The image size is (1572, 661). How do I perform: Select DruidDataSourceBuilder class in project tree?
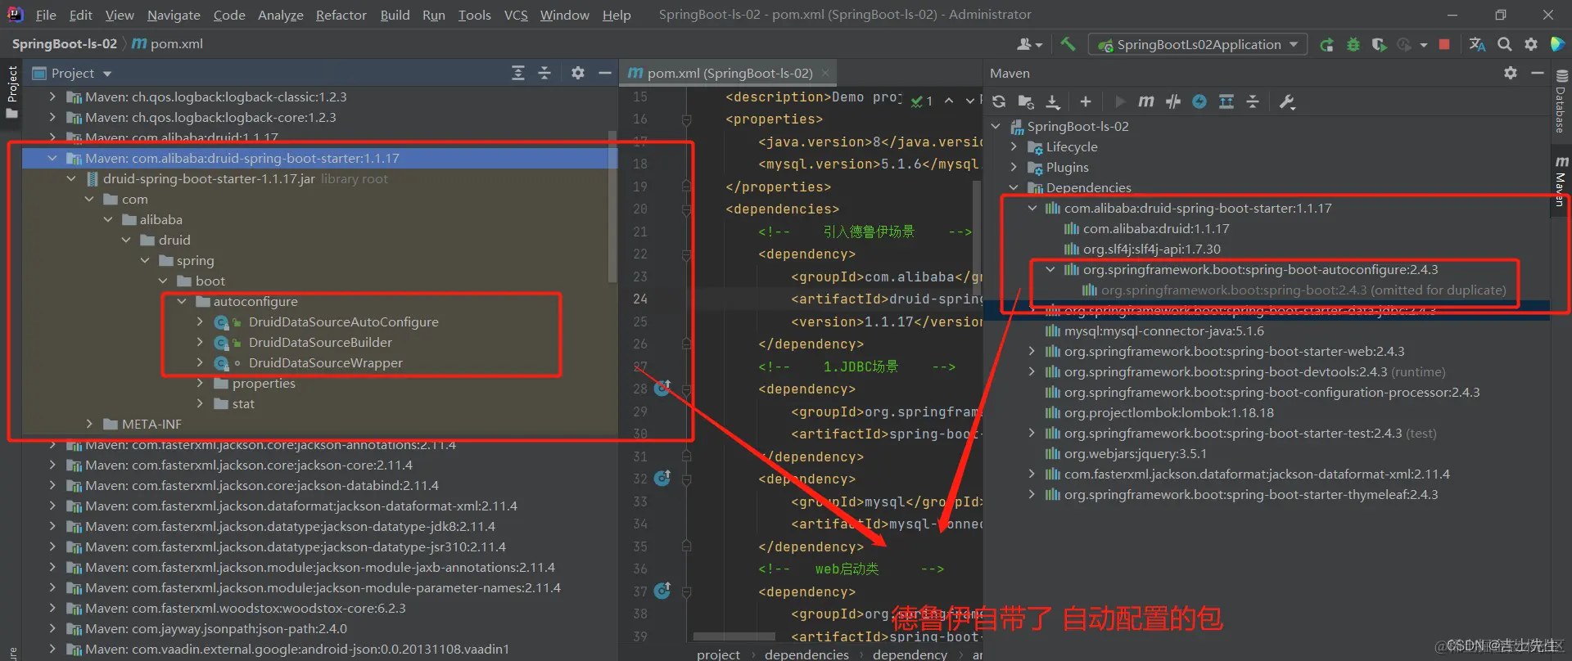tap(320, 342)
